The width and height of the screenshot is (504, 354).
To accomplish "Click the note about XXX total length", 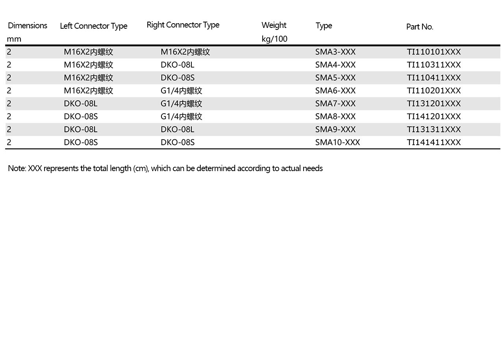I will coord(165,169).
